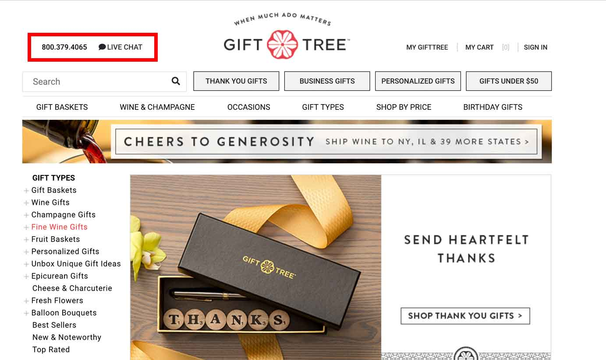This screenshot has height=360, width=606.
Task: Open My Cart link
Action: point(479,47)
